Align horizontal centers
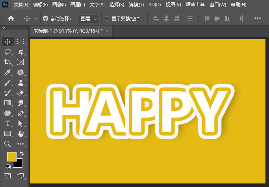Viewport: 269px width, 187px height. click(166, 18)
